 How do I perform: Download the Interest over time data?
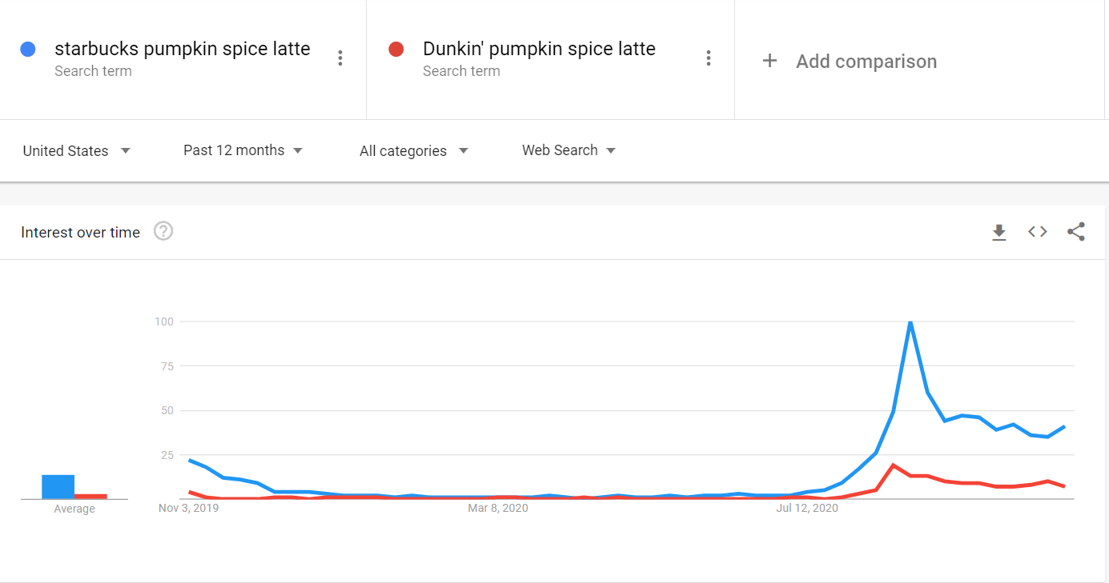pyautogui.click(x=999, y=232)
